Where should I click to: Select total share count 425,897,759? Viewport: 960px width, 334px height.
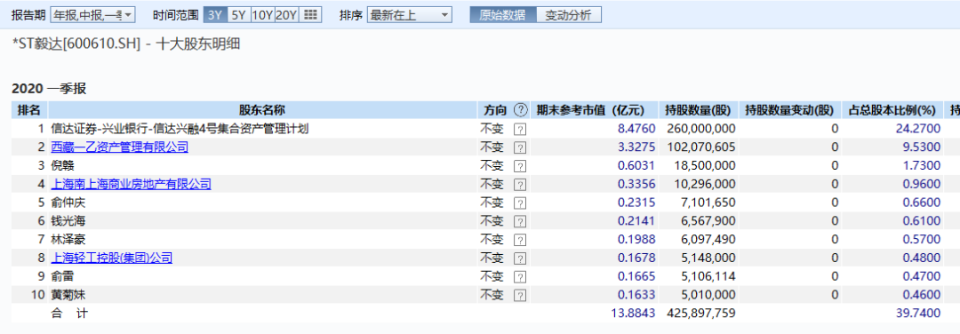(701, 314)
